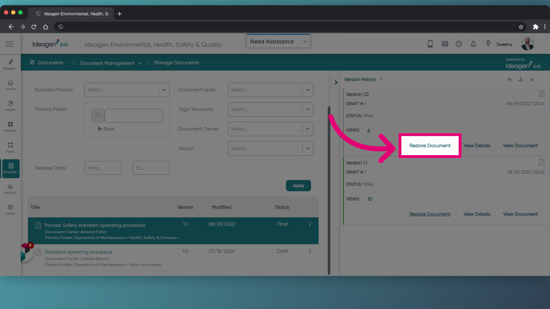Open row menu for Standard operating procedure
This screenshot has width=550, height=309.
[310, 251]
